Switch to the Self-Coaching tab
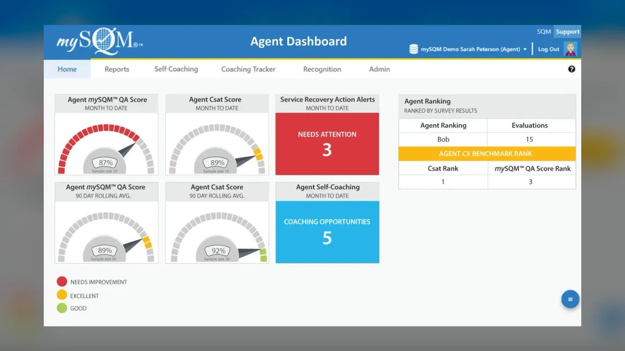The image size is (625, 351). [176, 69]
